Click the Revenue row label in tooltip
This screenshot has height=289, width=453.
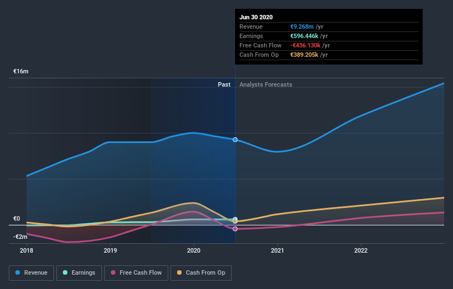coord(251,26)
